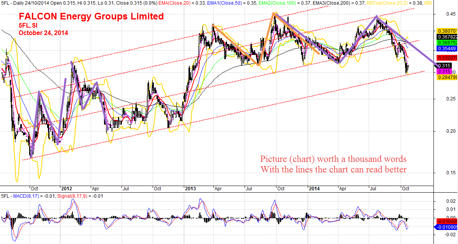Click the black 0.315 price tag

tap(445, 66)
